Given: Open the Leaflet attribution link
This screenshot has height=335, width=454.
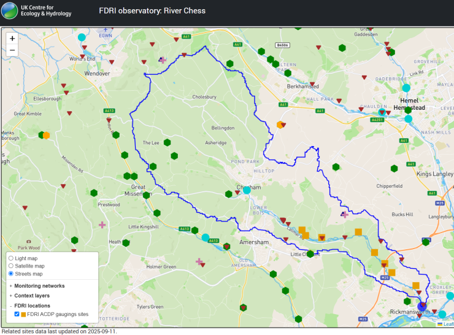Looking at the screenshot, I should [448, 324].
